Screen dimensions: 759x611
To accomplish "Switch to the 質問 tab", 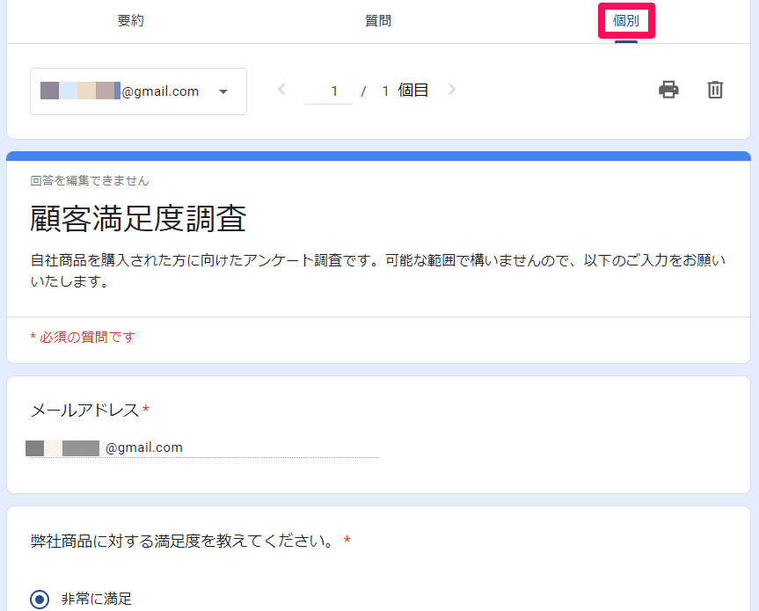I will click(x=378, y=21).
